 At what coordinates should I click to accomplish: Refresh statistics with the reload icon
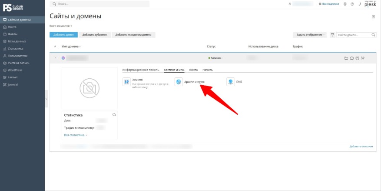pos(114,114)
